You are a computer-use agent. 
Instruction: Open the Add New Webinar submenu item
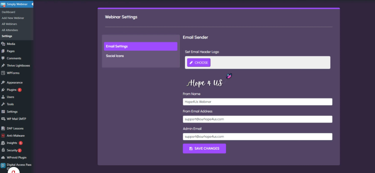coord(13,18)
